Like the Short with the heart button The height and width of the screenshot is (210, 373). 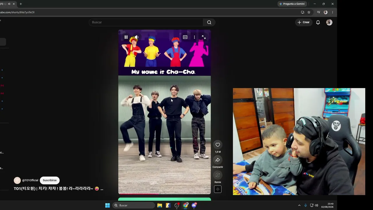218,145
